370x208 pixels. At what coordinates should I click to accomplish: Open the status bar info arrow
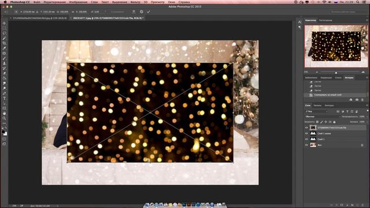coord(58,206)
